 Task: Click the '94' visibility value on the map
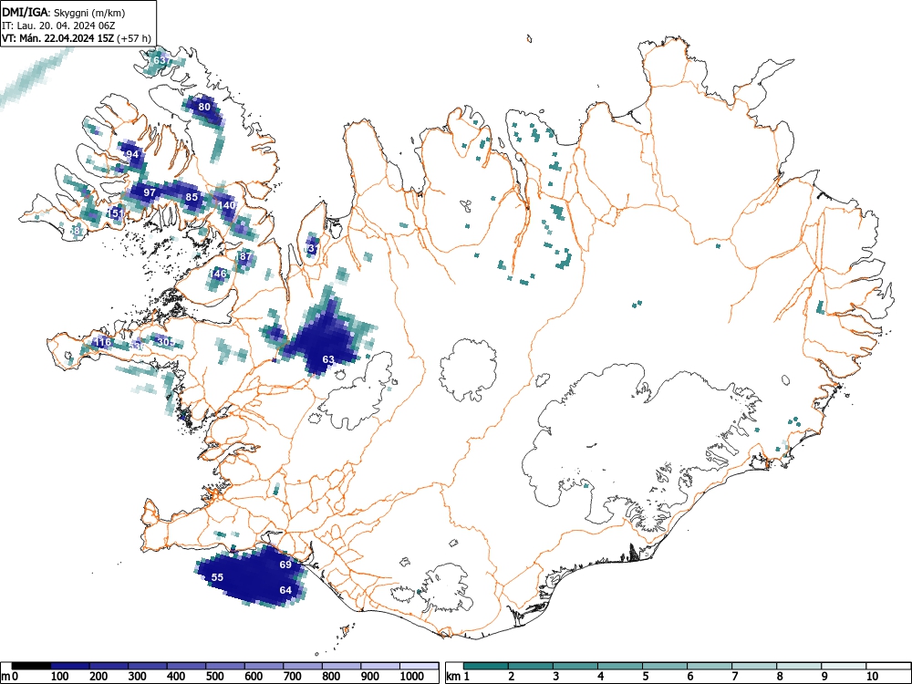(132, 155)
